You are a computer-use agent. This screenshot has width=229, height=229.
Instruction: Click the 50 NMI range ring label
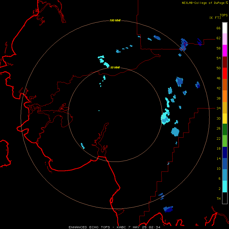coord(115,67)
